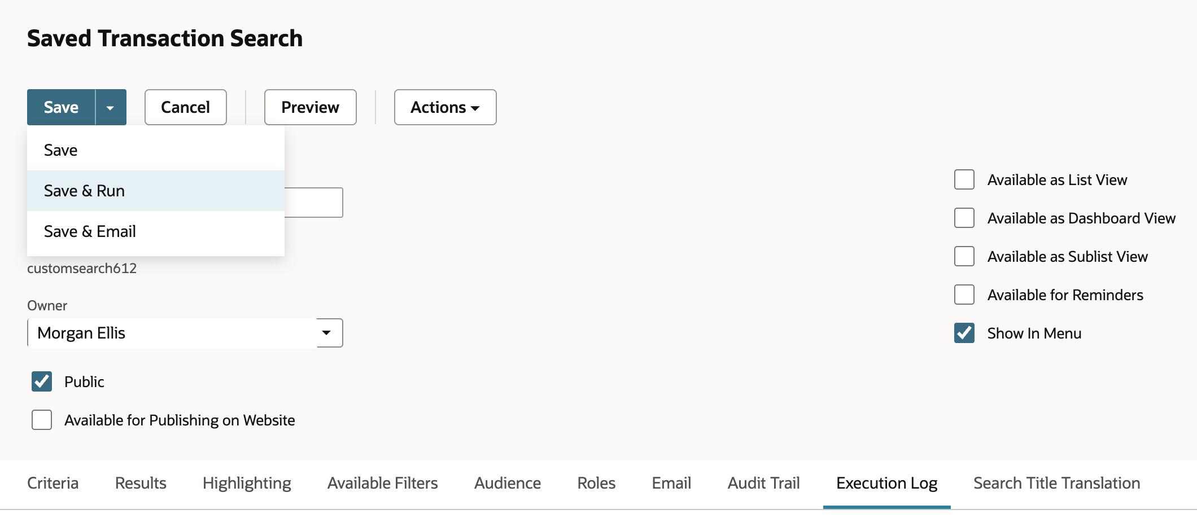1197x527 pixels.
Task: Select Save & Run menu option
Action: (156, 191)
